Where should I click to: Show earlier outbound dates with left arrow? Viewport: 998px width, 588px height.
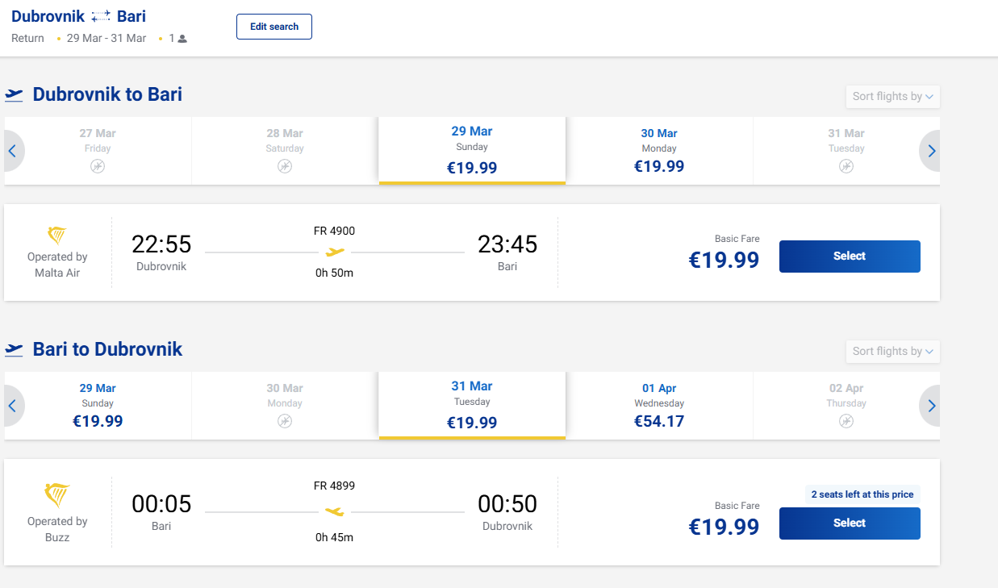[13, 151]
